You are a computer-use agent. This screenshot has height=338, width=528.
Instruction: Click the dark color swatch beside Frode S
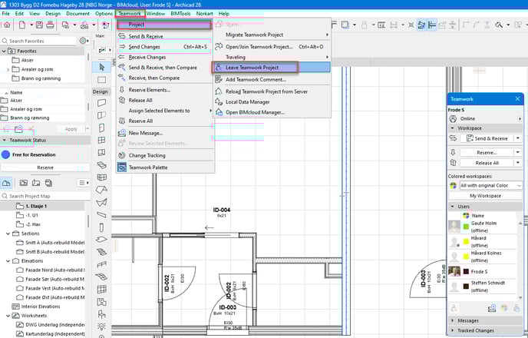[x=466, y=271]
